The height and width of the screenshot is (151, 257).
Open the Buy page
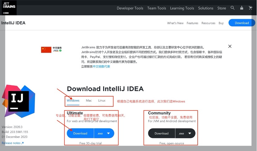221,23
